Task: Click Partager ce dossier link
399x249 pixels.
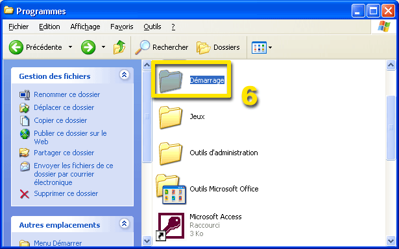Action: 64,153
